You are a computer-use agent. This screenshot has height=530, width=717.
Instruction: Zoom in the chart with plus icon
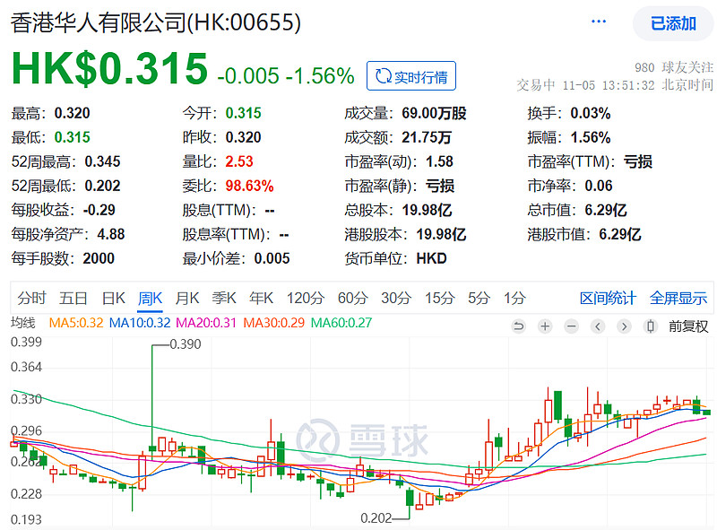pos(545,326)
